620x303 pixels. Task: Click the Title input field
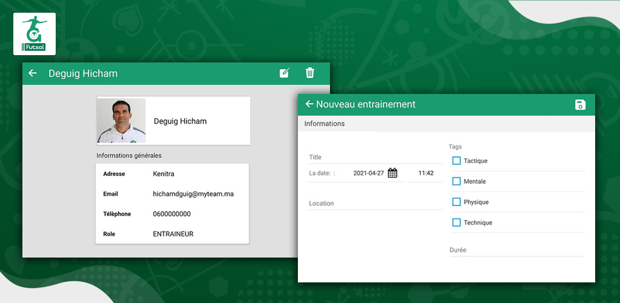point(375,158)
